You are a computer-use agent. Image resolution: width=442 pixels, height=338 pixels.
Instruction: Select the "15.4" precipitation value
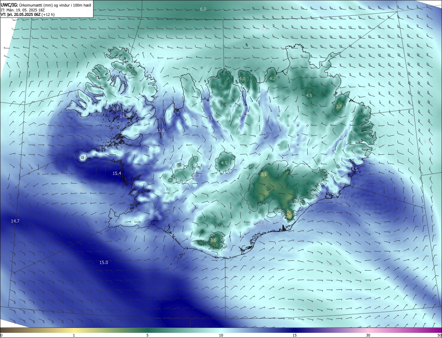[x=117, y=173]
